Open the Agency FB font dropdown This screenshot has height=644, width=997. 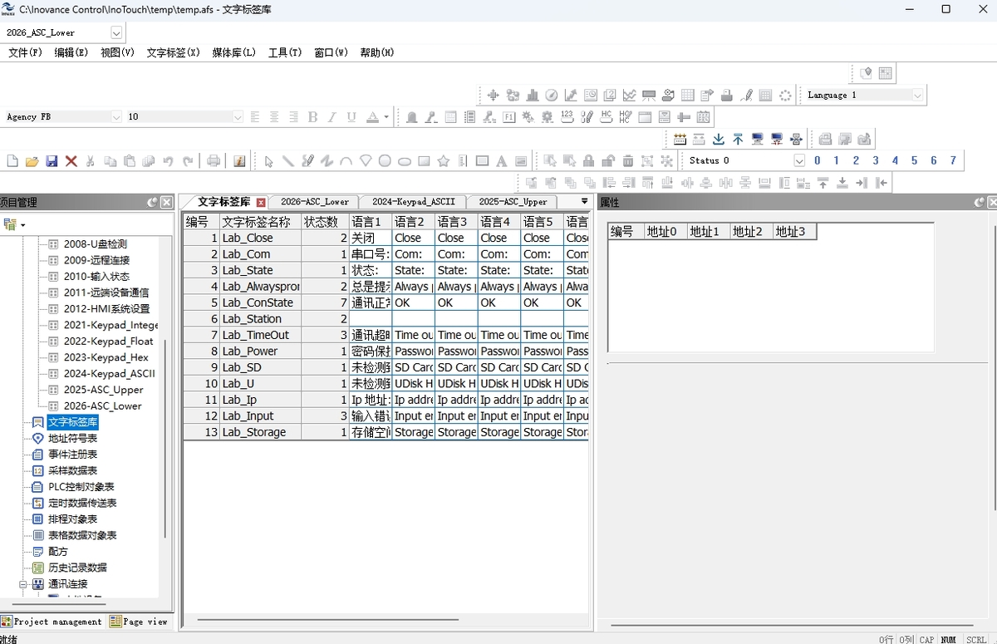pyautogui.click(x=115, y=117)
